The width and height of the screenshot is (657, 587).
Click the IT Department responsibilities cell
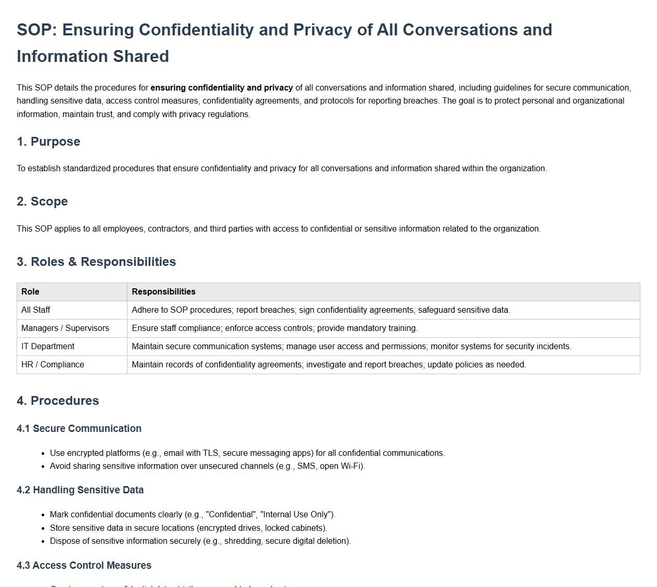click(x=351, y=347)
